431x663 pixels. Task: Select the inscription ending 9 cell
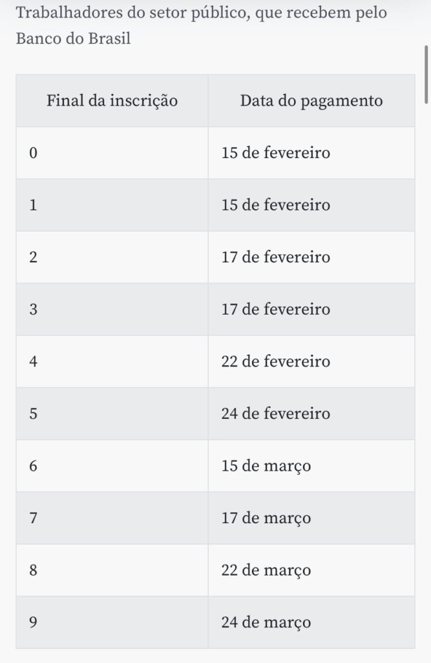(112, 622)
